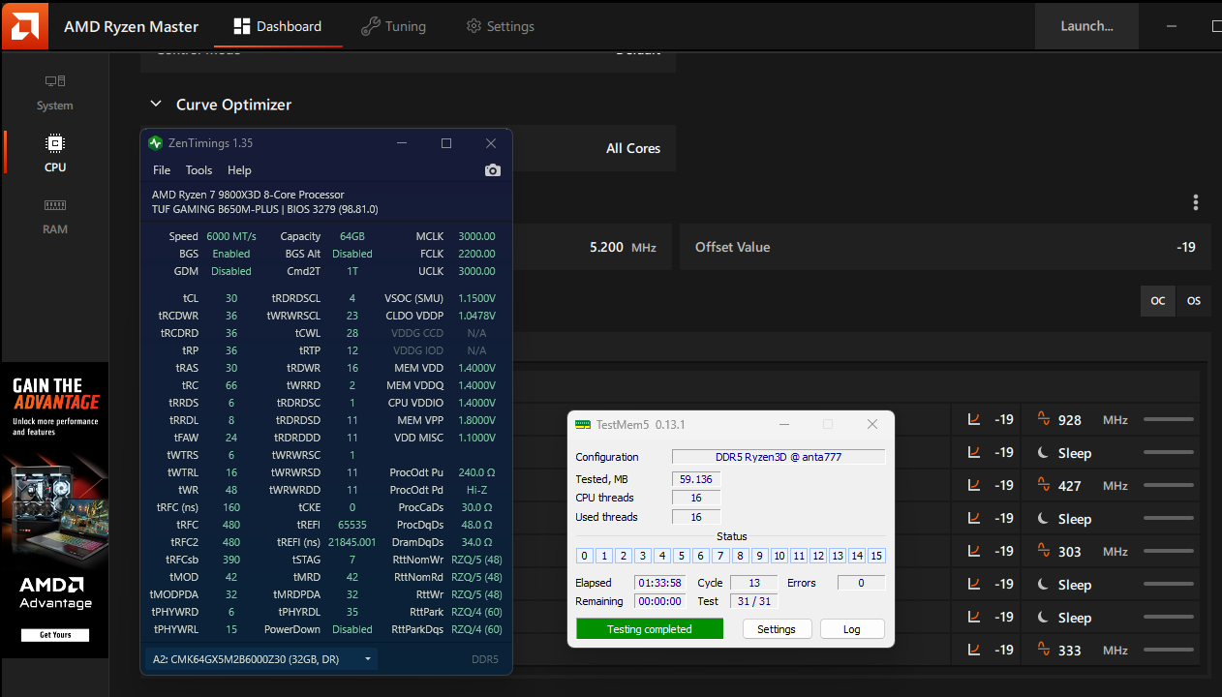Image resolution: width=1222 pixels, height=697 pixels.
Task: Click the Launch button
Action: pyautogui.click(x=1086, y=26)
